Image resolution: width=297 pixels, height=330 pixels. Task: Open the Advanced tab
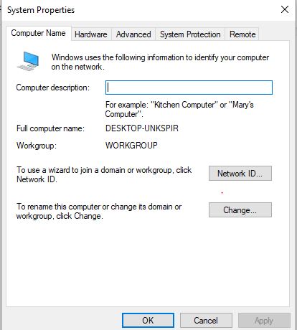pos(133,34)
